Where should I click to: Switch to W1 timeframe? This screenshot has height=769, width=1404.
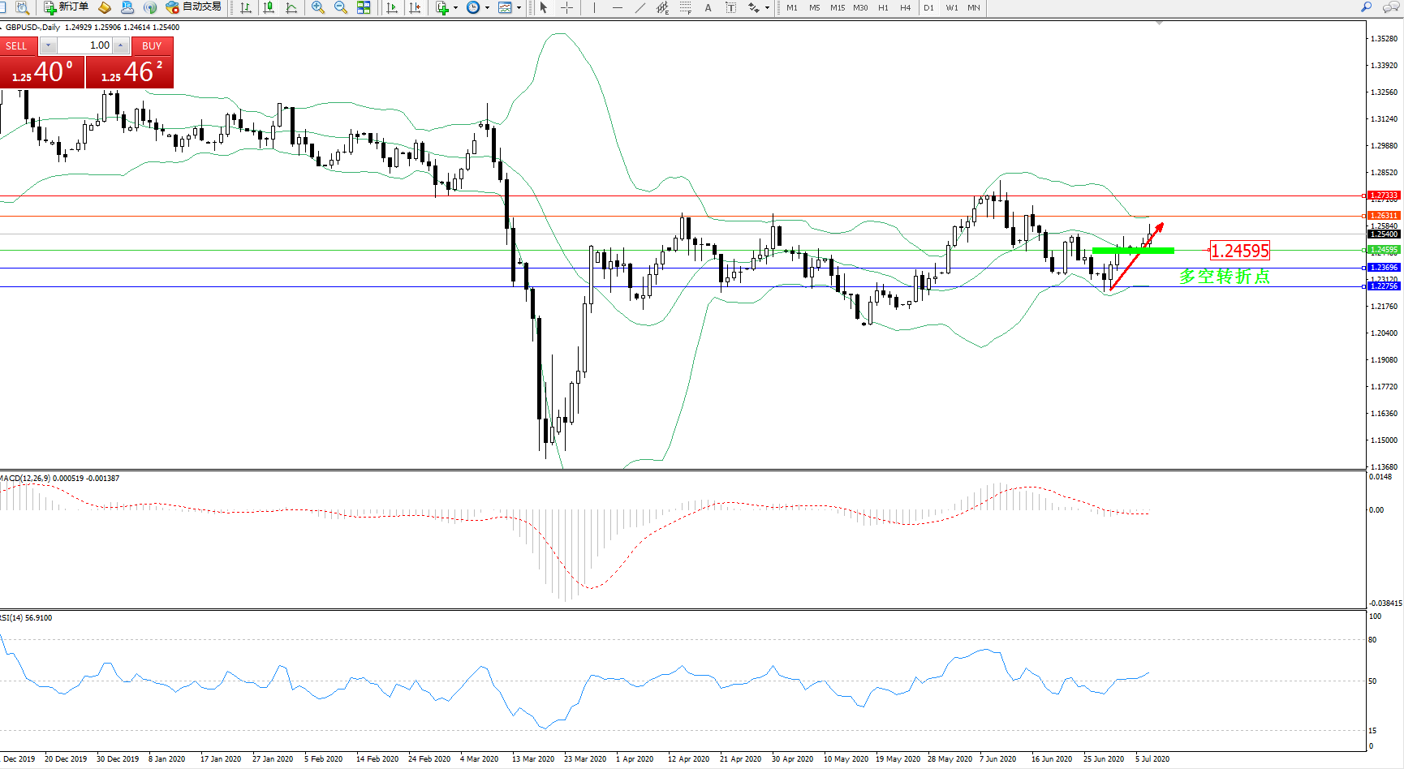[x=951, y=7]
